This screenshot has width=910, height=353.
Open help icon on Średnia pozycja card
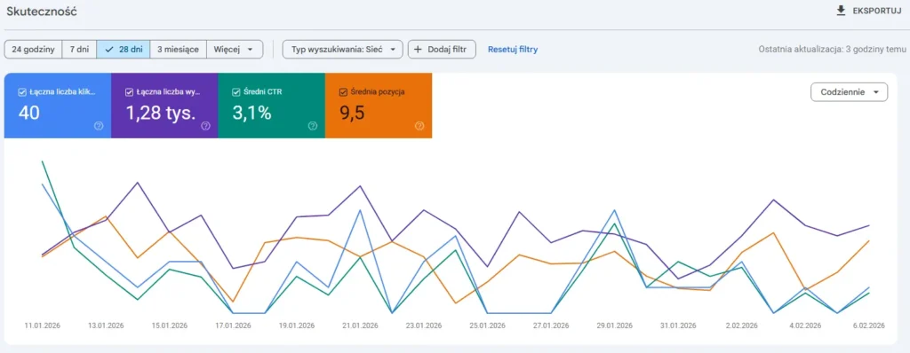tap(419, 126)
